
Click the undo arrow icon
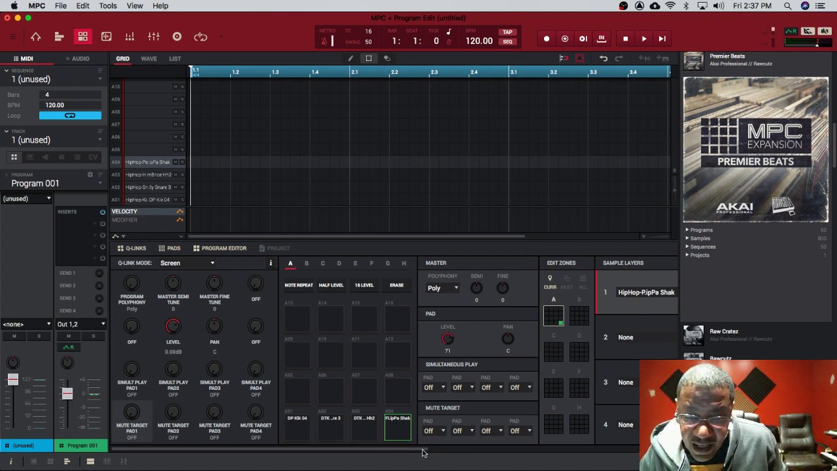point(604,58)
